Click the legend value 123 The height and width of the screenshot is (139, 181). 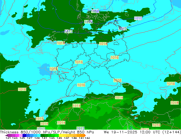(x=15, y=138)
